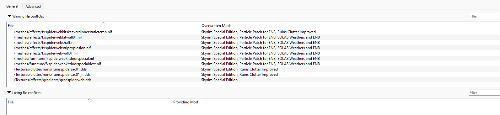Click the Winning file conflicts filter field
The width and height of the screenshot is (500, 115).
[x=484, y=16]
